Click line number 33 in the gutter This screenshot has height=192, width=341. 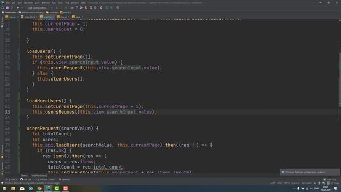(x=7, y=112)
